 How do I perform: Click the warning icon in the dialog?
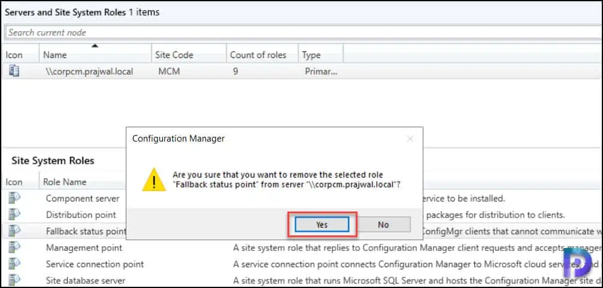click(154, 180)
